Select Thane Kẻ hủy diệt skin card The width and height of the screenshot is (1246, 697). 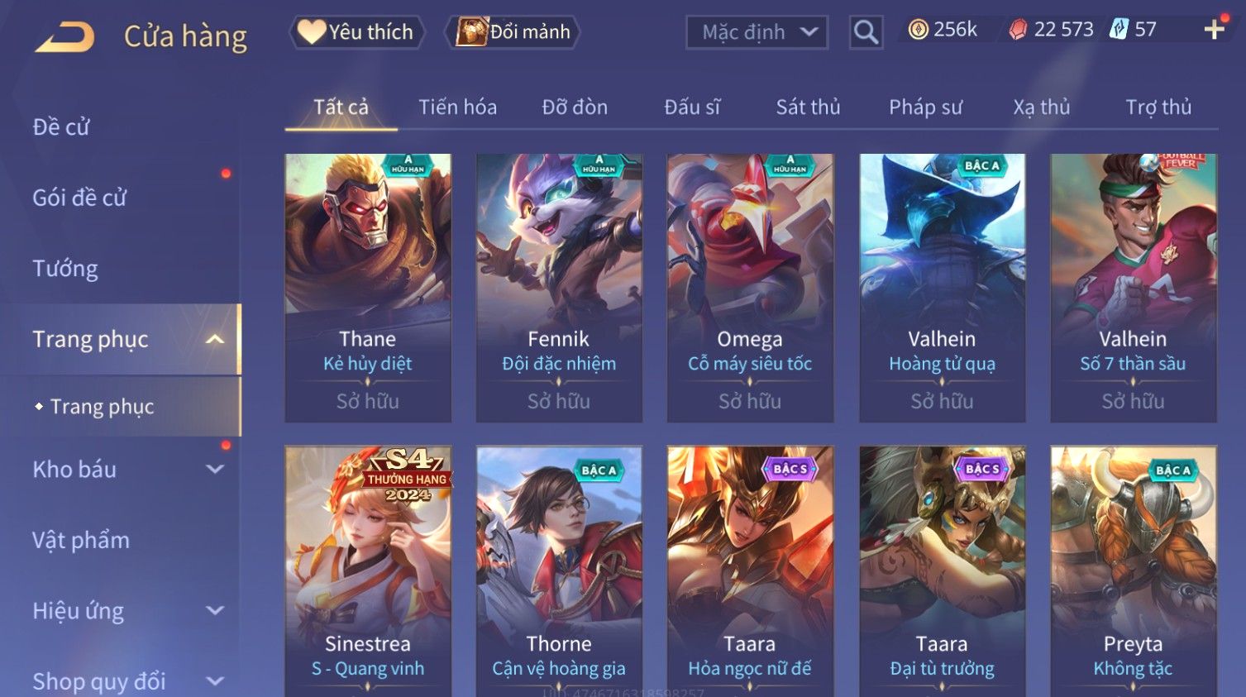click(368, 288)
